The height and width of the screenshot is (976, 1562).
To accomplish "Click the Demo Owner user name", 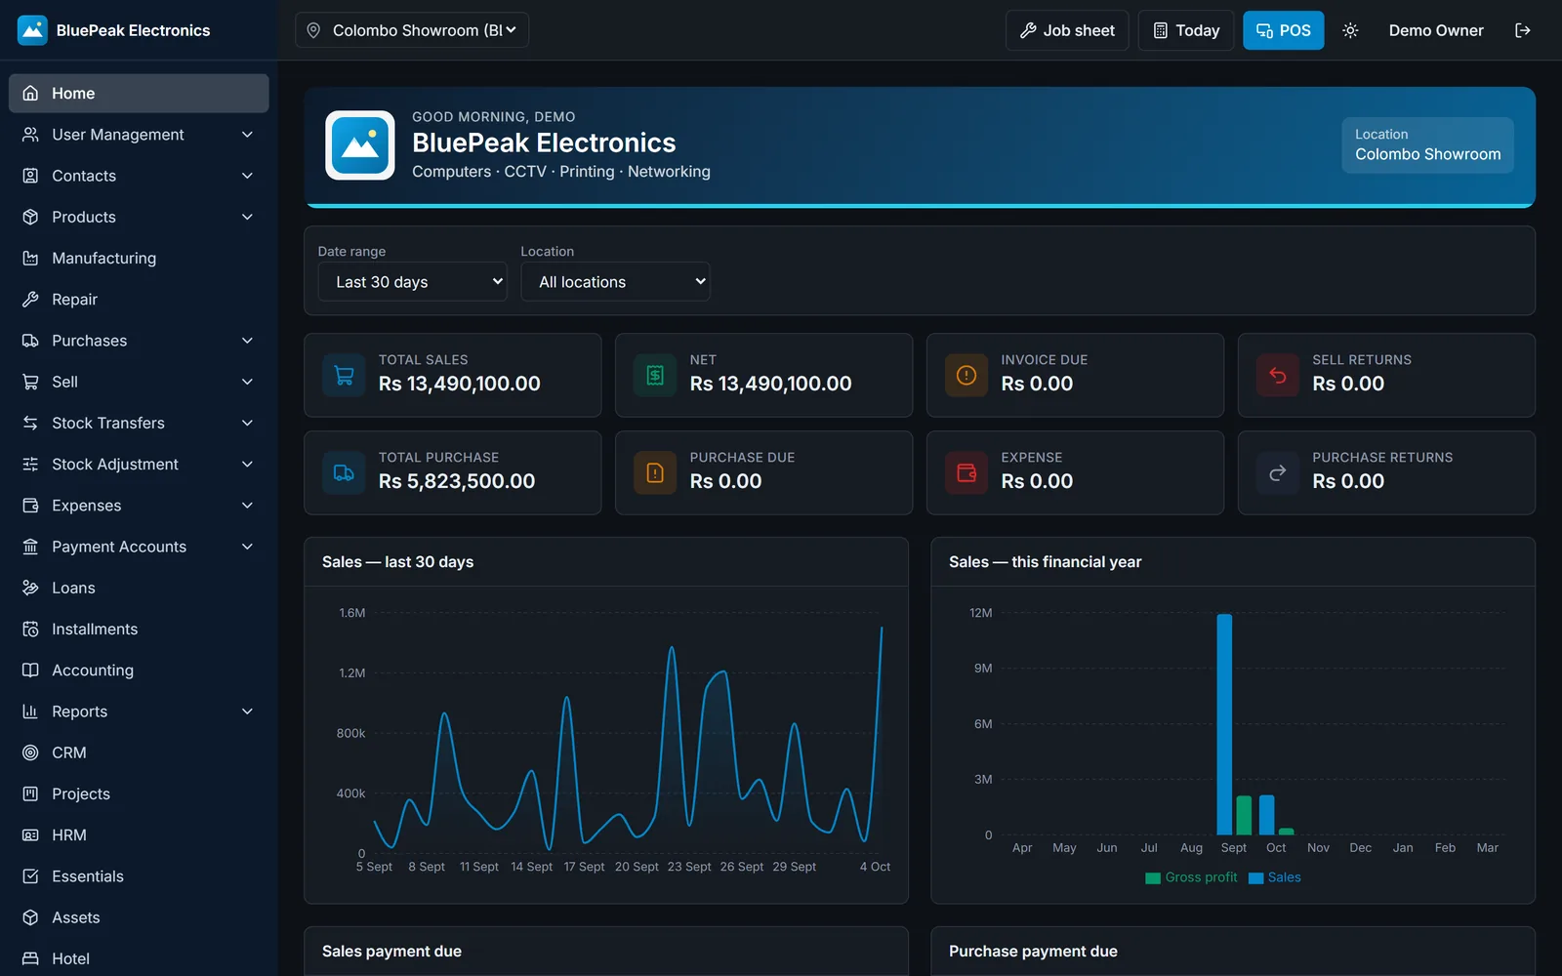I will coord(1436,30).
